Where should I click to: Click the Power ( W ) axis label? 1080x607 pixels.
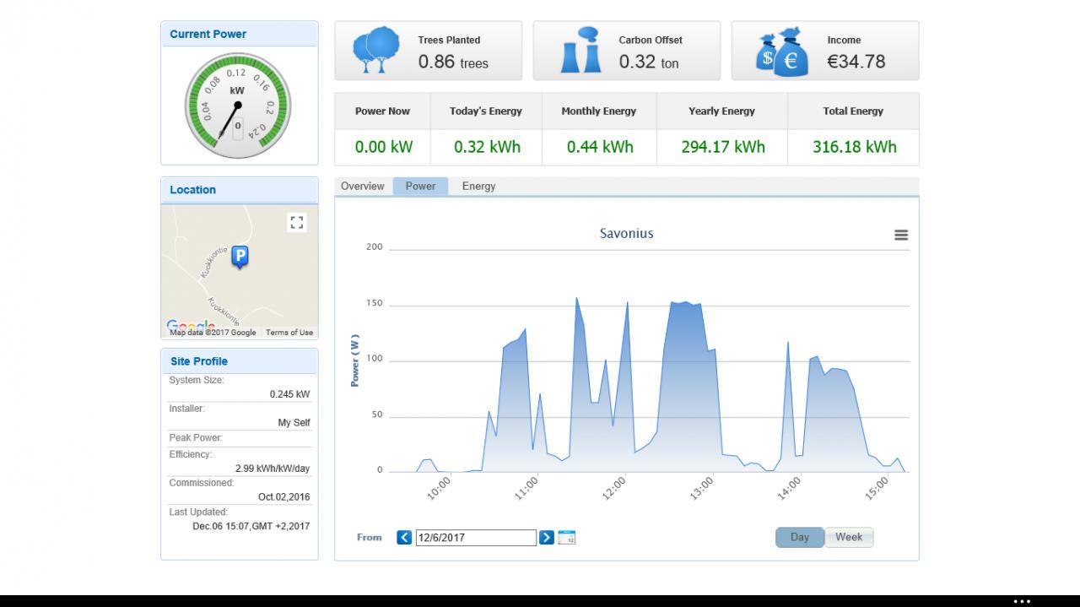tap(355, 360)
